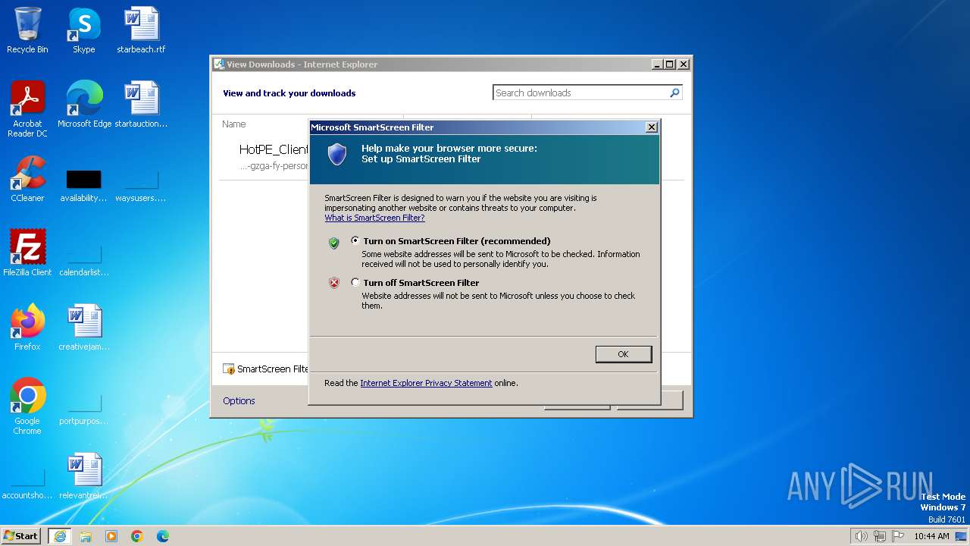Open relevantrel document on desktop
Image resolution: width=970 pixels, height=546 pixels.
point(84,476)
